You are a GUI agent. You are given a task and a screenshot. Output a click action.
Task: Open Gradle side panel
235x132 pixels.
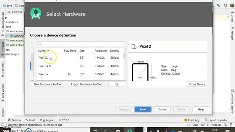[x=232, y=16]
